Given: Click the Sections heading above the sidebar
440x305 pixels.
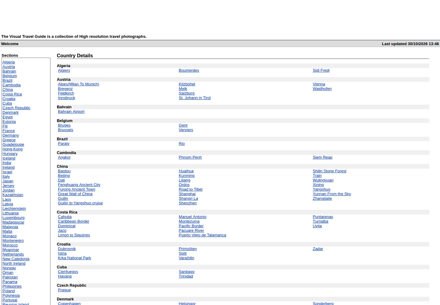Looking at the screenshot, I should (10, 56).
